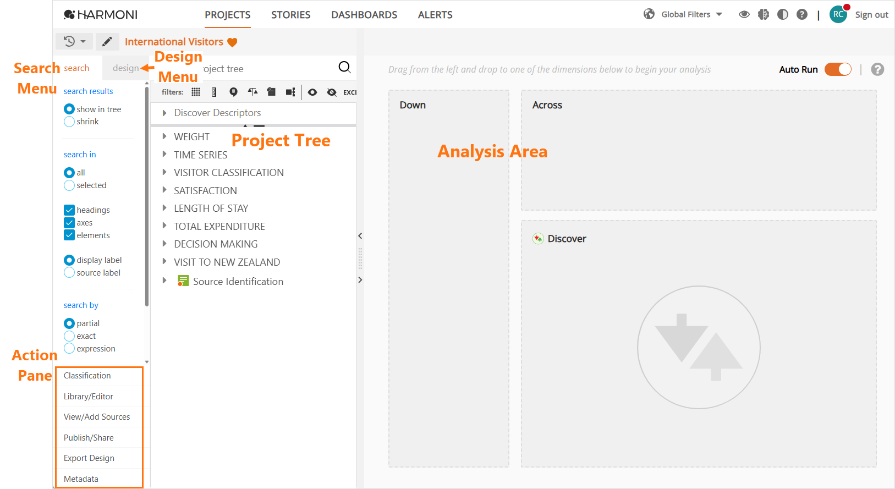895x489 pixels.
Task: Open the history clock icon
Action: click(69, 41)
